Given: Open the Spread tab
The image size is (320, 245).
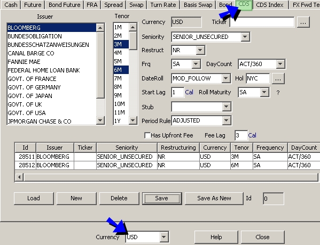Looking at the screenshot, I should tap(113, 5).
